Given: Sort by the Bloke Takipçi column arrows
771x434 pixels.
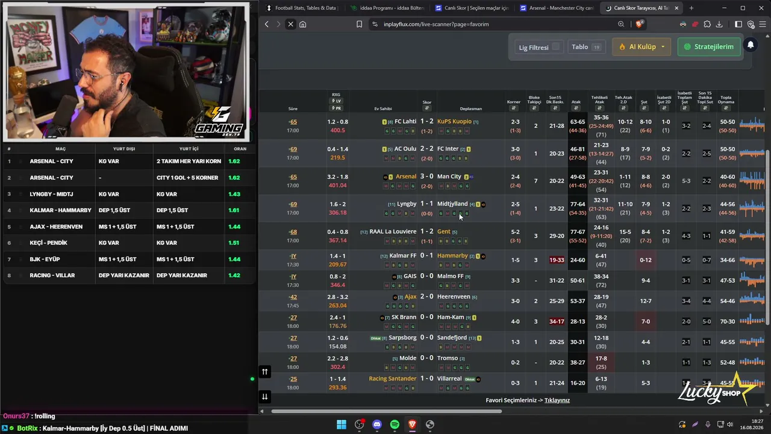Looking at the screenshot, I should 534,108.
